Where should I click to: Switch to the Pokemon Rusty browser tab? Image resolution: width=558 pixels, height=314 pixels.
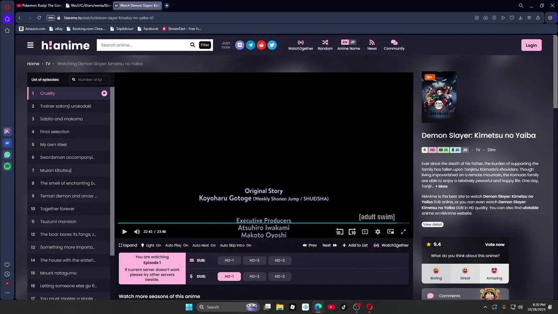pyautogui.click(x=39, y=6)
